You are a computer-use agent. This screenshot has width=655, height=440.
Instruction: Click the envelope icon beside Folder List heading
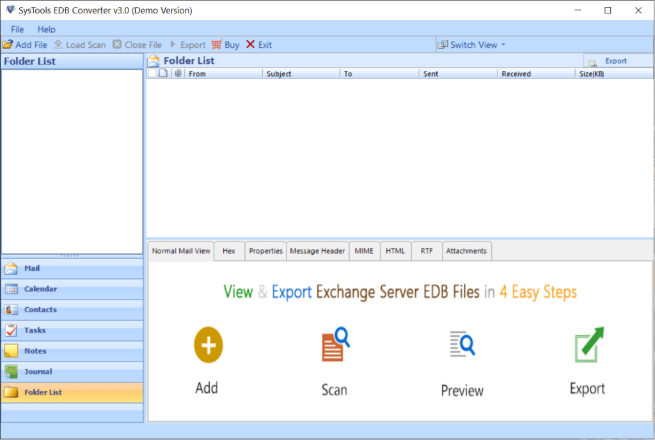tap(154, 61)
